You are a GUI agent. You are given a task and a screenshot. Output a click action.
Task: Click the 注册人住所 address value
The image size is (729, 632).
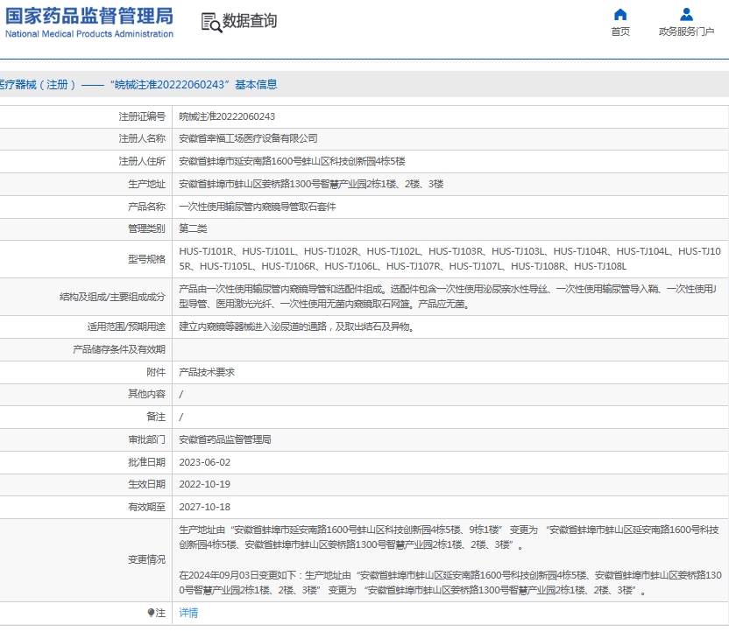[x=292, y=161]
